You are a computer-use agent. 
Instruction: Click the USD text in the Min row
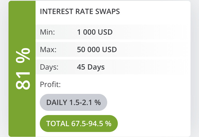pyautogui.click(x=105, y=32)
